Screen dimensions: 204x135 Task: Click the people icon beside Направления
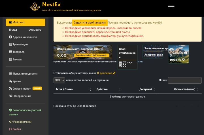(x=11, y=96)
